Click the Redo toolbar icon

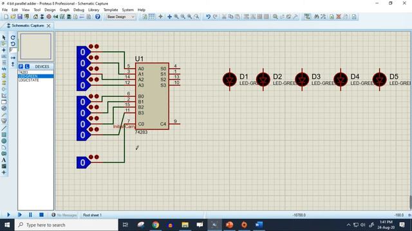[x=215, y=17]
